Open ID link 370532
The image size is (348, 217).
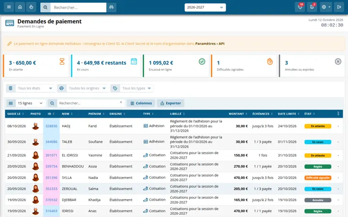pos(51,200)
